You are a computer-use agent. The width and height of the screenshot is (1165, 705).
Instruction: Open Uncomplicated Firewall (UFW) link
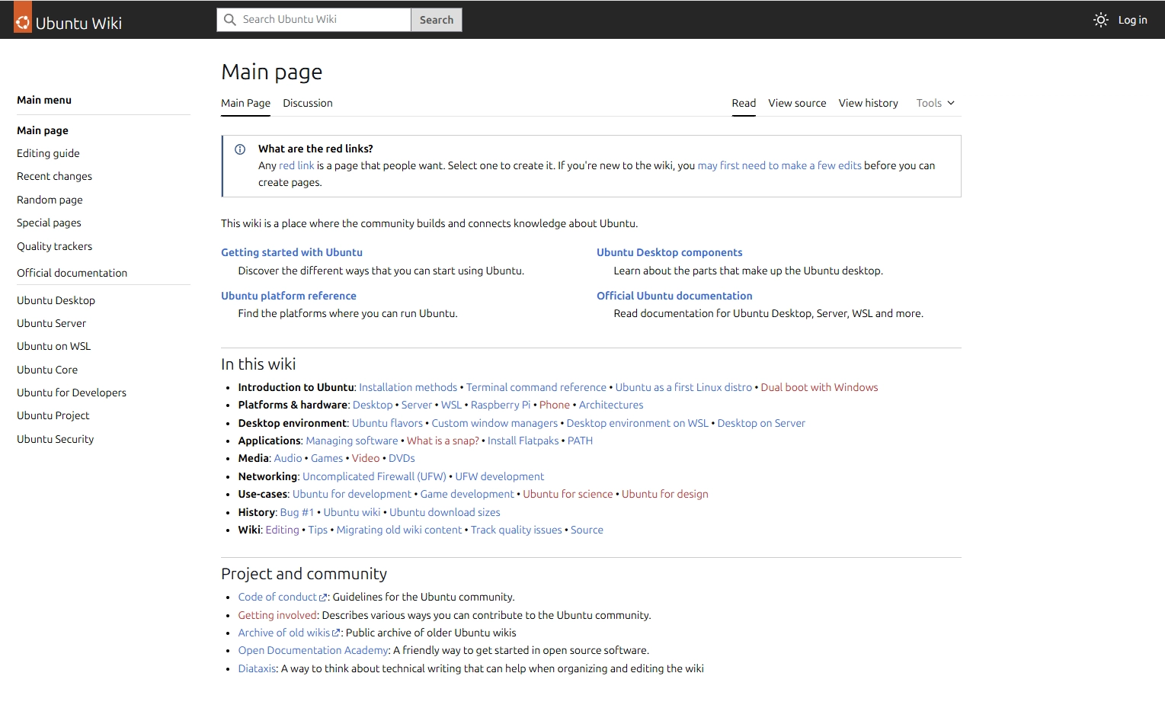[x=374, y=476]
